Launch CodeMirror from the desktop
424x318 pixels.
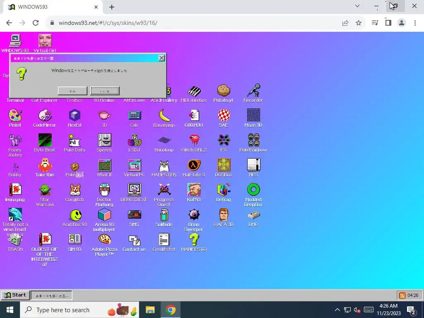click(x=45, y=116)
